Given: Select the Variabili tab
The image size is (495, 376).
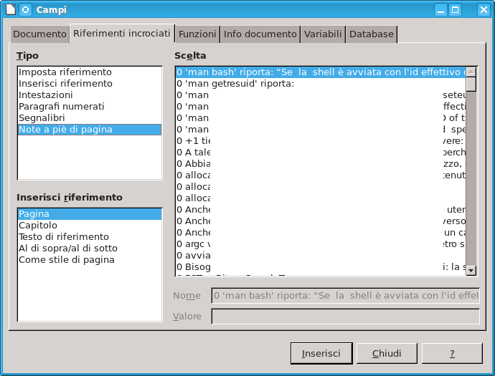Looking at the screenshot, I should [322, 34].
